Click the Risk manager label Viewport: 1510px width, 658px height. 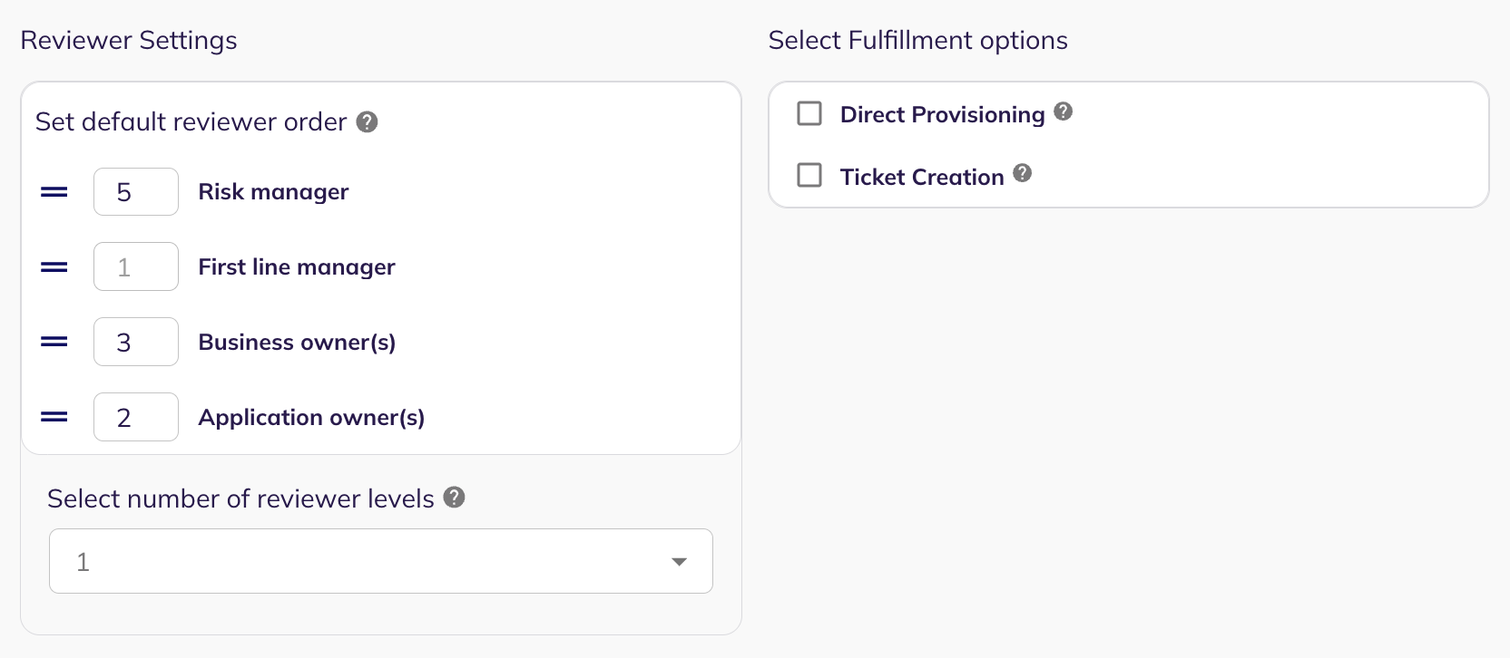[x=273, y=192]
